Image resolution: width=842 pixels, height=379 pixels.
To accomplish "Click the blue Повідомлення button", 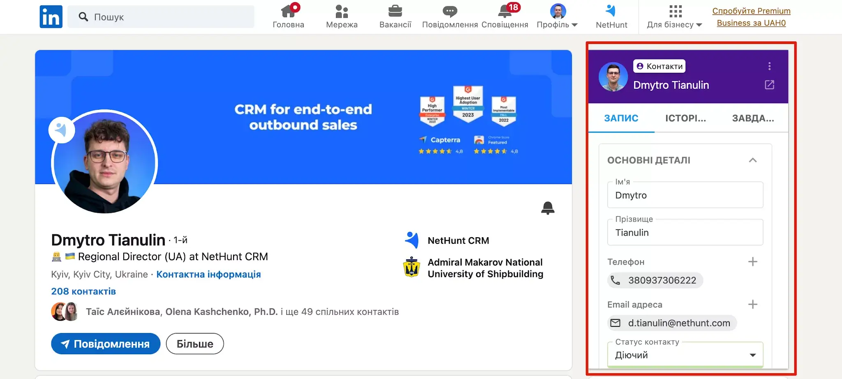I will (106, 344).
